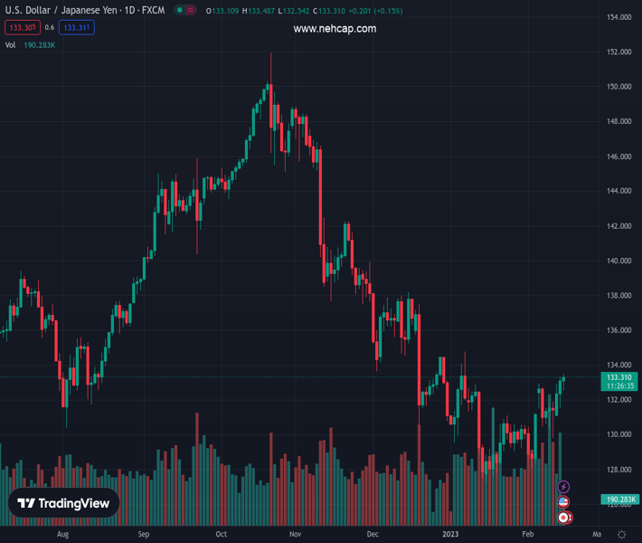
Task: Click the 2023 label on time axis
Action: tap(450, 535)
